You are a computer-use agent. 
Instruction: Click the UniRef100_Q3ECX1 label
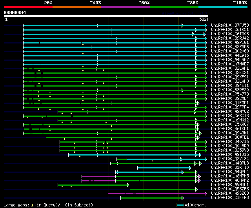[x=230, y=73]
